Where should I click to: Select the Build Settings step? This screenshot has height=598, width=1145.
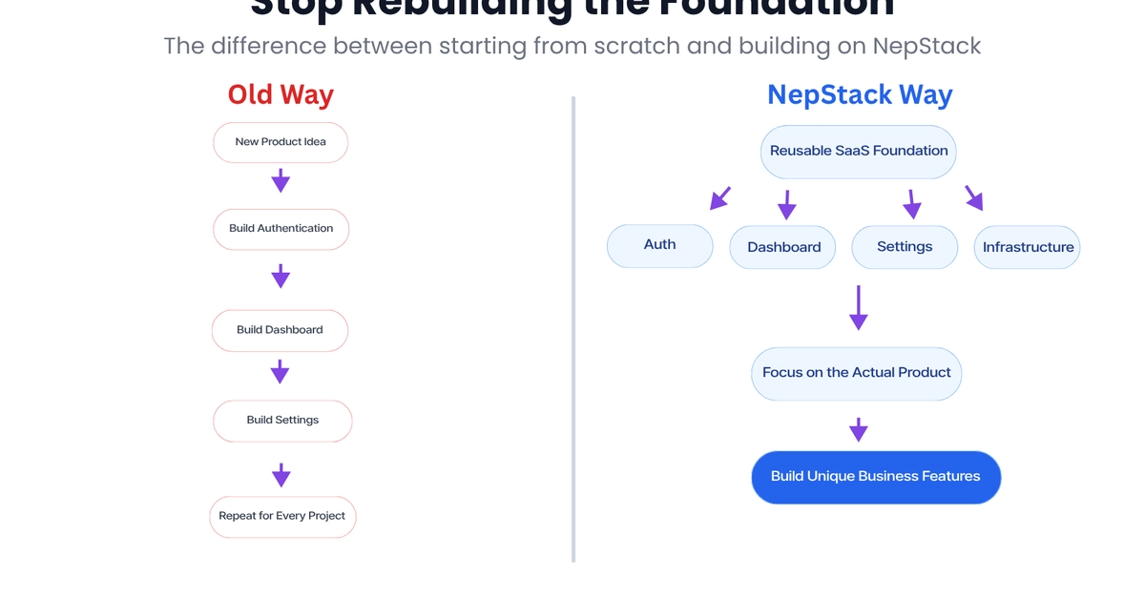click(x=282, y=421)
